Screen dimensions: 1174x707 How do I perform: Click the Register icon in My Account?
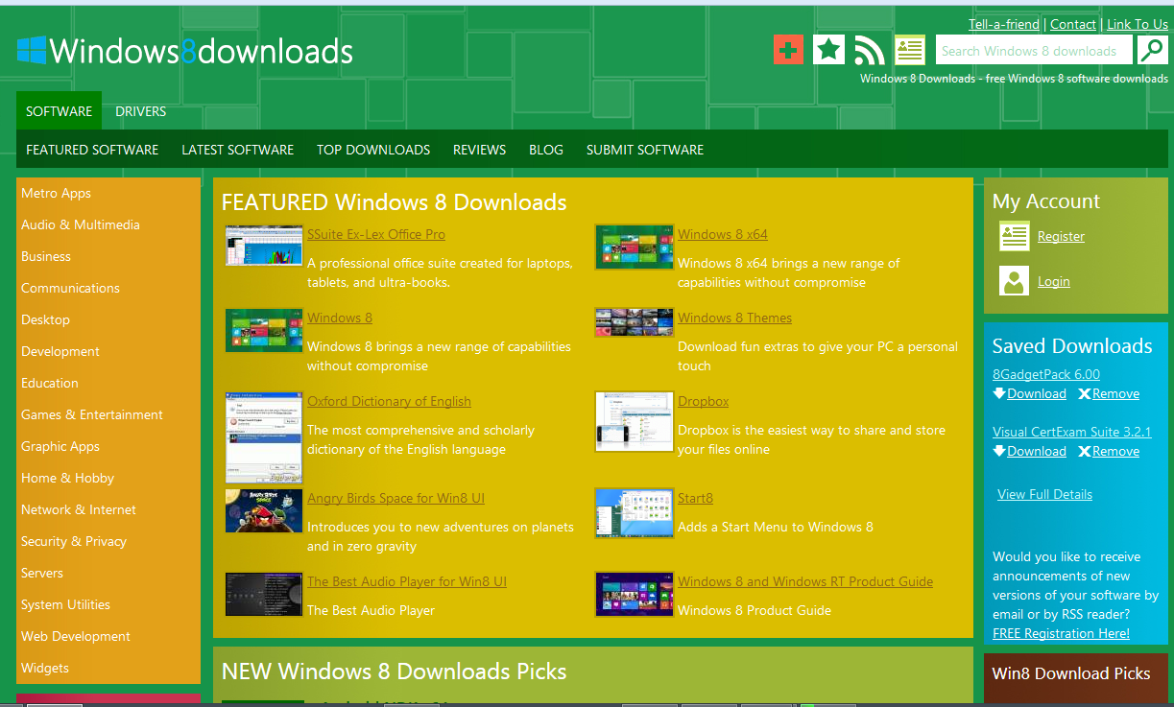[x=1014, y=236]
